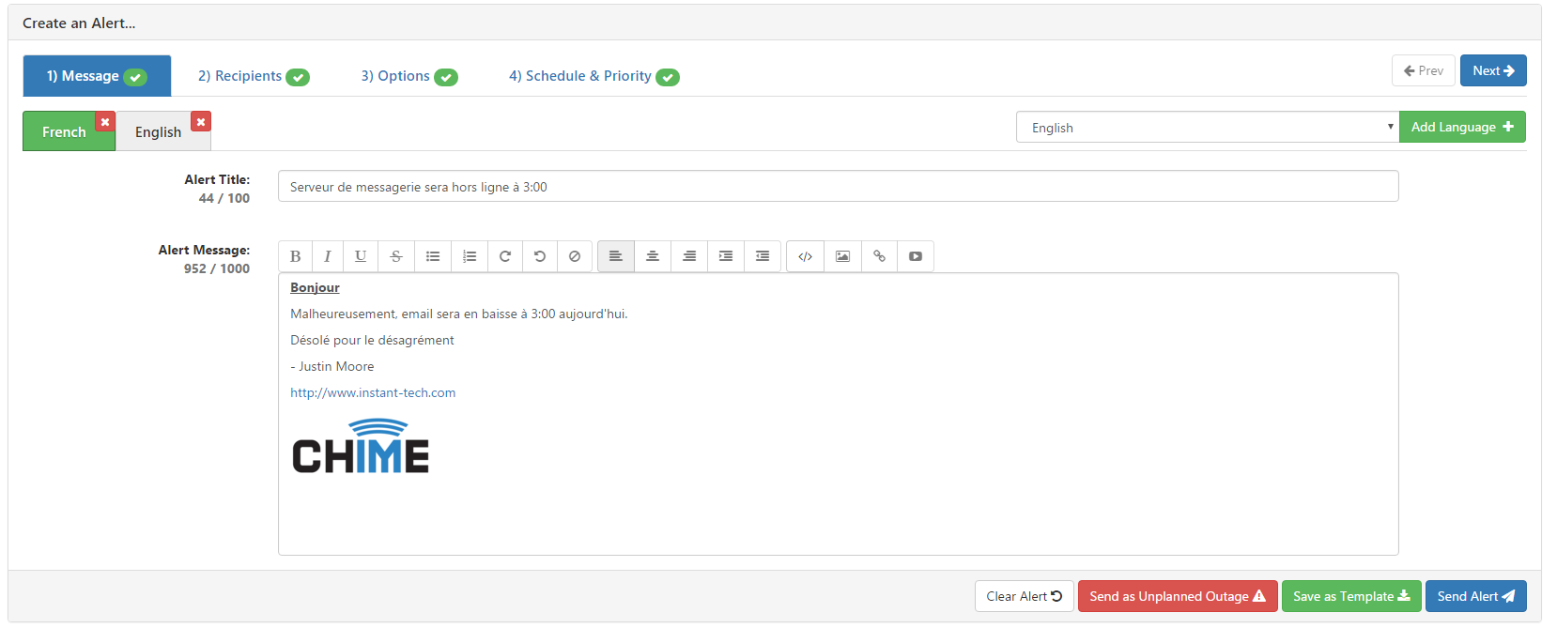Switch to the English language tab
Image resolution: width=1557 pixels, height=628 pixels.
pyautogui.click(x=159, y=132)
